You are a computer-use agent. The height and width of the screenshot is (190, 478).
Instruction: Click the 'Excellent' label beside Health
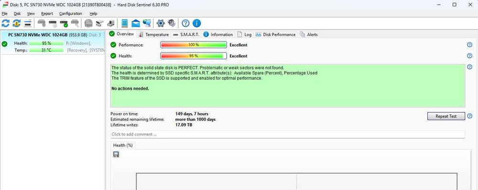tap(239, 56)
